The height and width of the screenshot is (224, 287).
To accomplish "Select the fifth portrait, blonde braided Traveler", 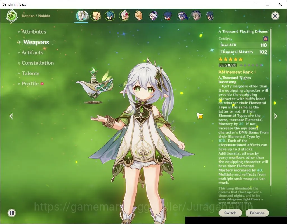I will point(138,16).
